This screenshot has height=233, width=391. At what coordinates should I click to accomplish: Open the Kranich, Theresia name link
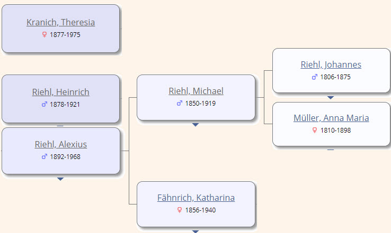(x=60, y=22)
